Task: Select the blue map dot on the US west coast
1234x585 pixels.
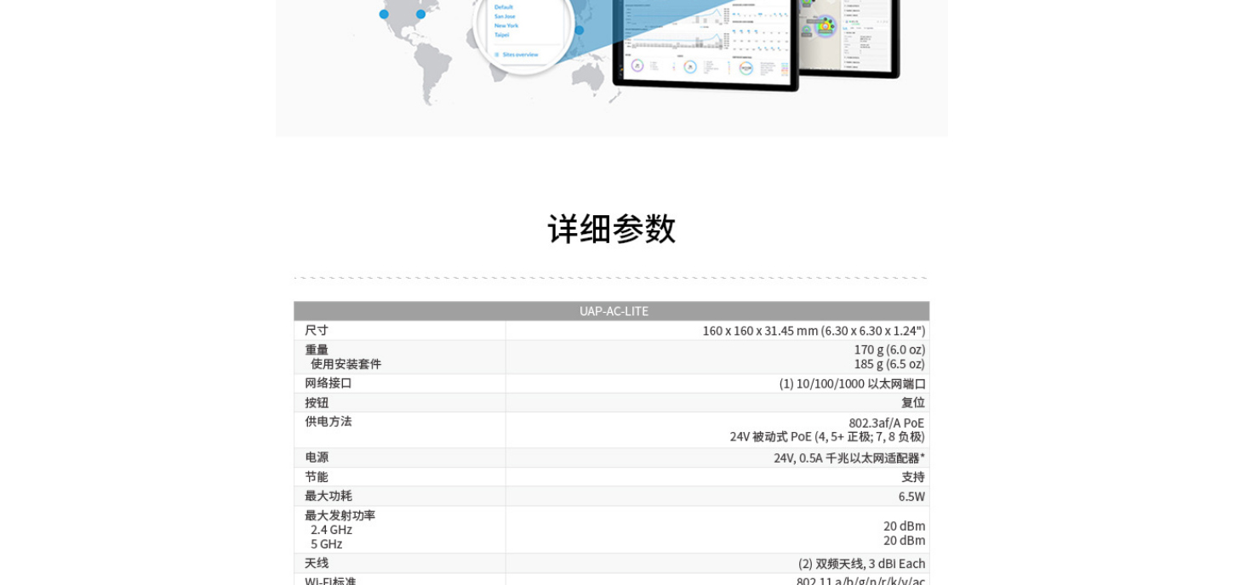Action: pos(384,14)
